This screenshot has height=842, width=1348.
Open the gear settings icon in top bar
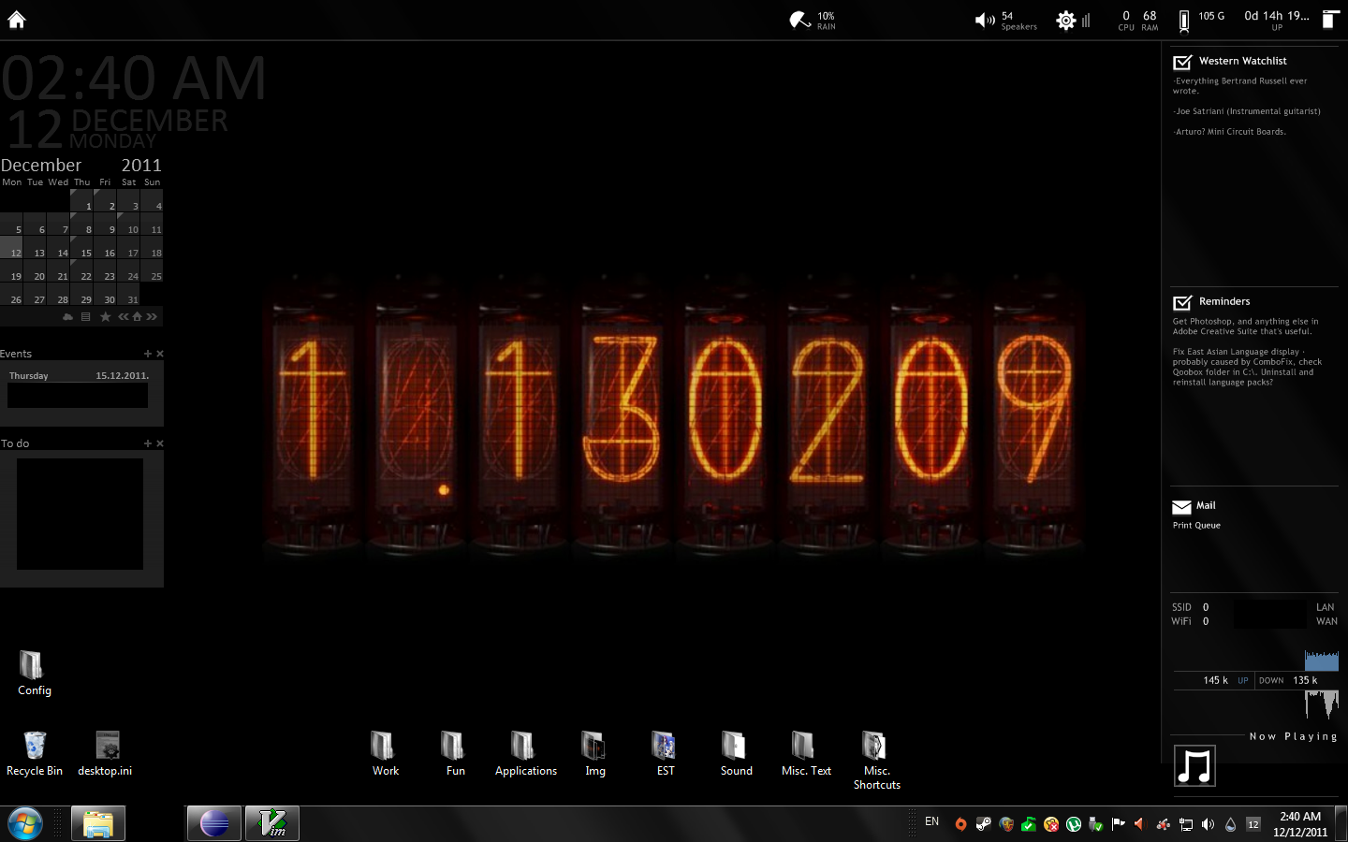click(1065, 20)
